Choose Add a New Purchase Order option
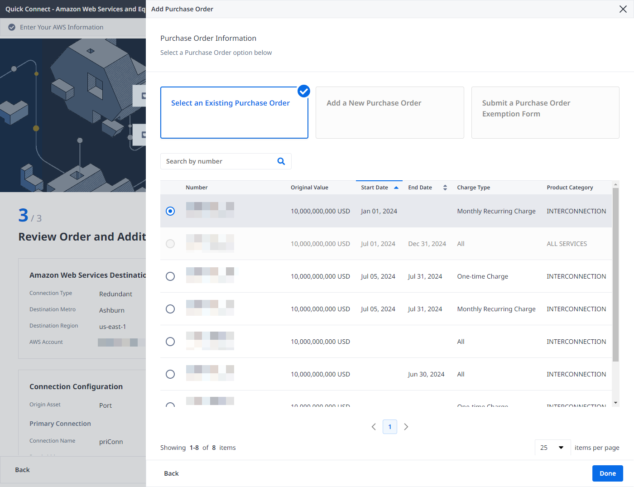634x487 pixels. 390,112
